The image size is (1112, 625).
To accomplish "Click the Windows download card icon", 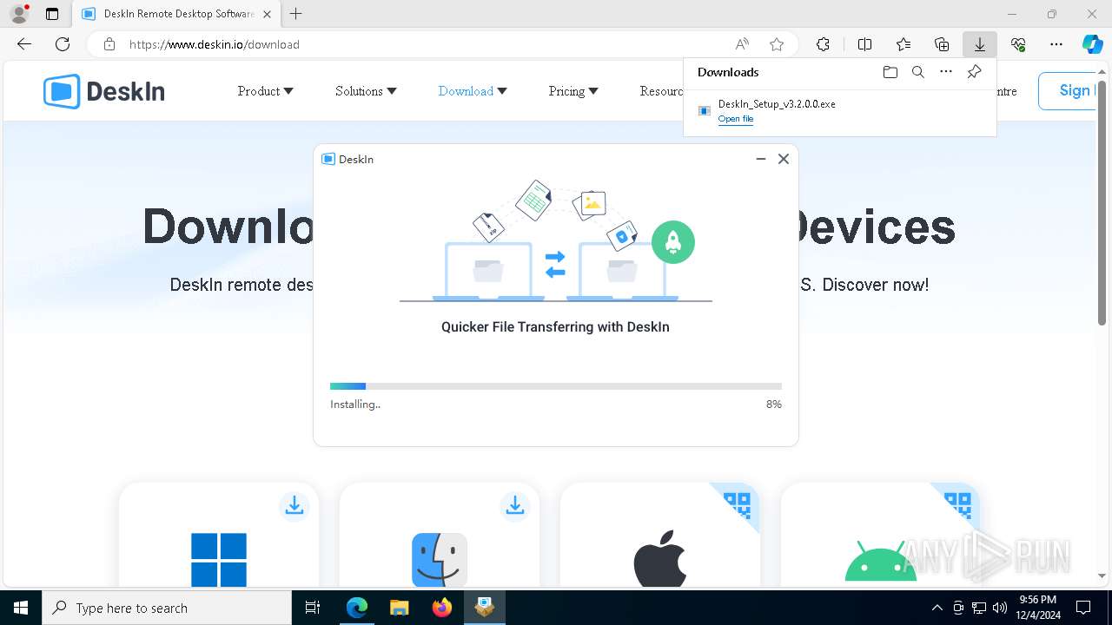I will 219,560.
